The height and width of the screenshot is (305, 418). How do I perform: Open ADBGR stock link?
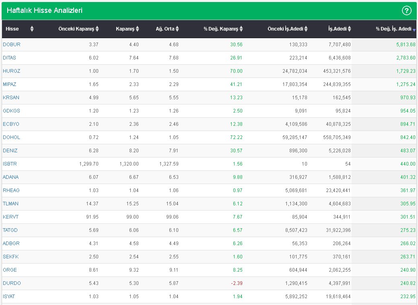point(11,244)
